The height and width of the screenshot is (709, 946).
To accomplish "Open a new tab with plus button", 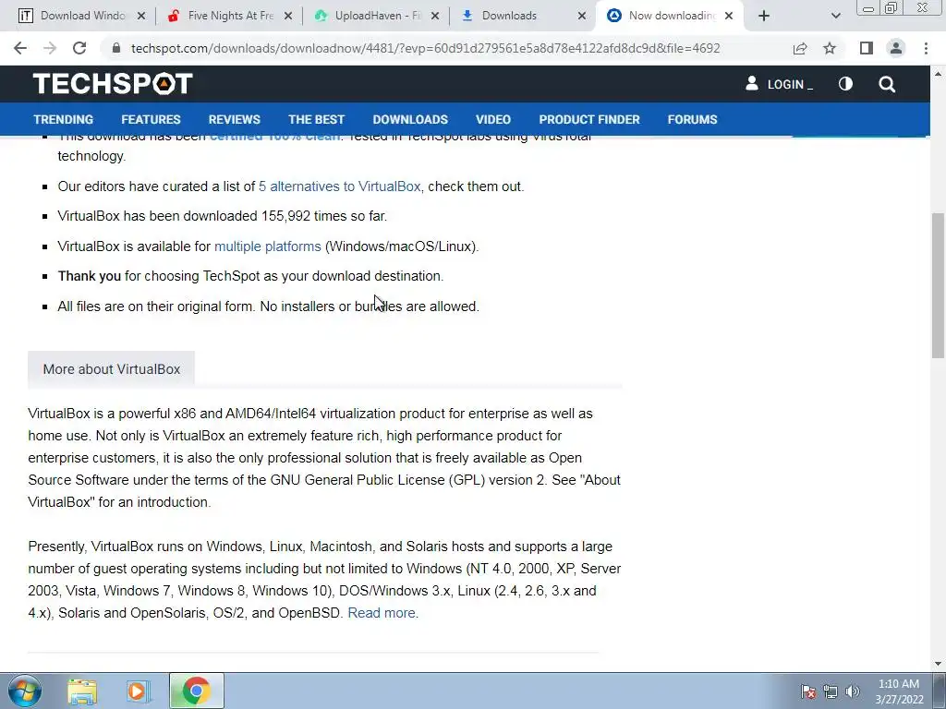I will [764, 16].
